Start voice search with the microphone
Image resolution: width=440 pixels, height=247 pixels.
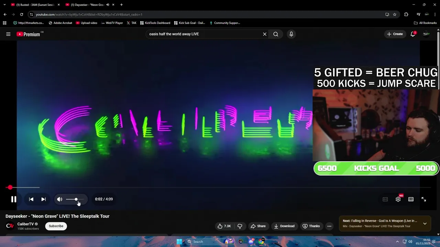(x=291, y=34)
